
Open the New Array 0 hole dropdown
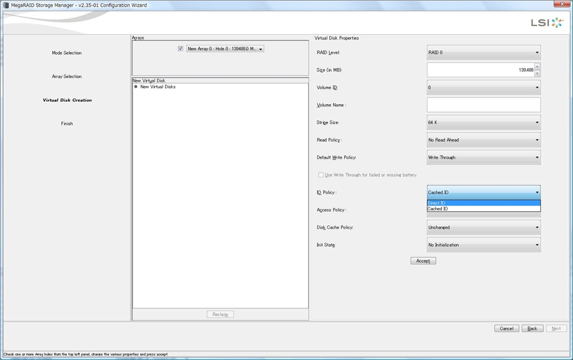[225, 49]
